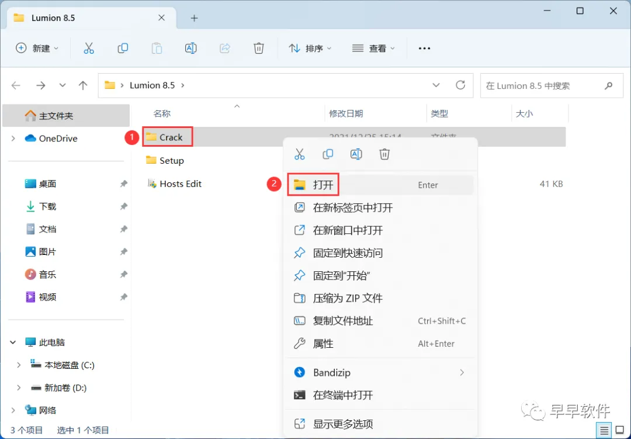Choose 在新标签页中打开
The width and height of the screenshot is (631, 439).
click(x=380, y=208)
